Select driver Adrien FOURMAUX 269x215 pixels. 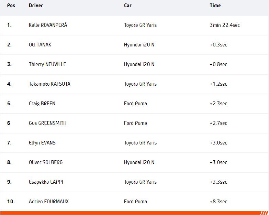pyautogui.click(x=49, y=202)
